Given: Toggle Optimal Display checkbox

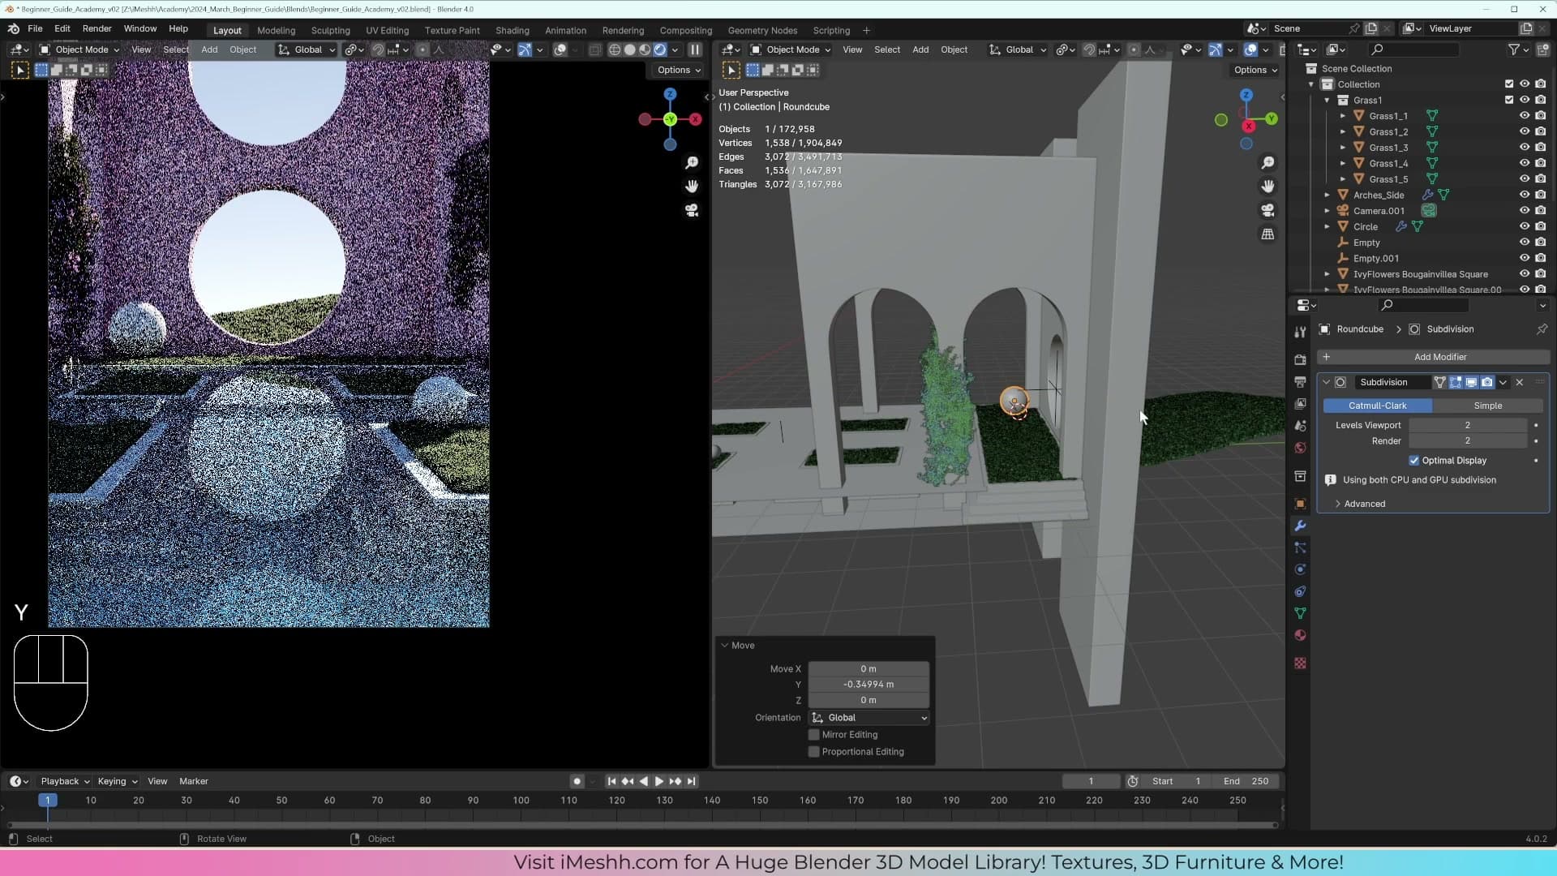Looking at the screenshot, I should pyautogui.click(x=1414, y=460).
